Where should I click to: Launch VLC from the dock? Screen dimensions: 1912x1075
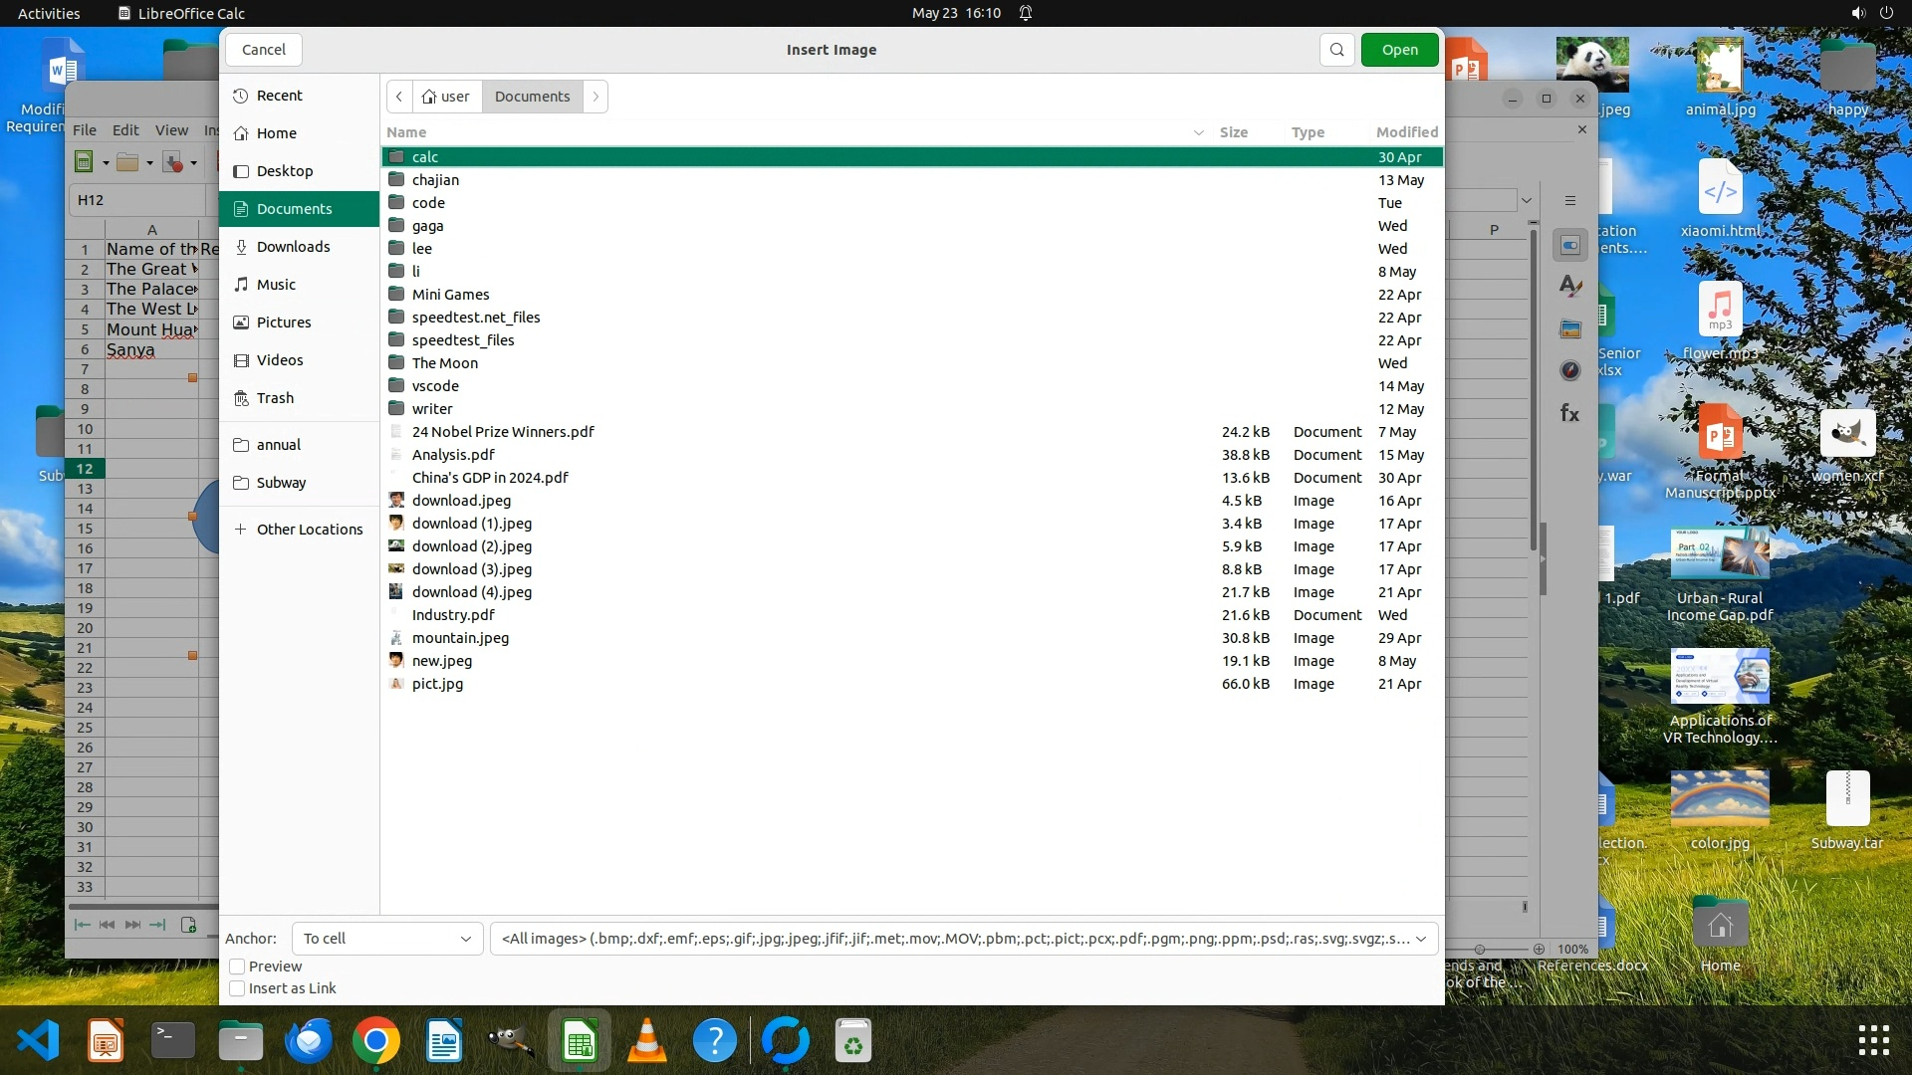click(647, 1041)
